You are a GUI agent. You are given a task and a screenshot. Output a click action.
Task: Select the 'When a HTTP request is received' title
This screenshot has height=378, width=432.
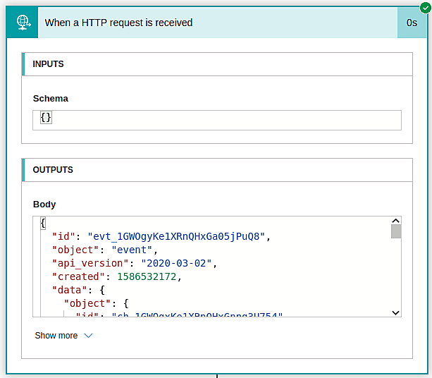click(118, 23)
